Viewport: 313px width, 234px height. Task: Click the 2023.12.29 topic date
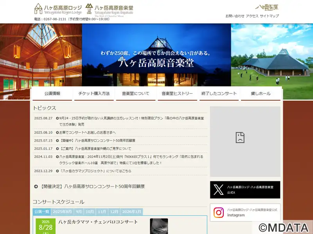point(43,171)
